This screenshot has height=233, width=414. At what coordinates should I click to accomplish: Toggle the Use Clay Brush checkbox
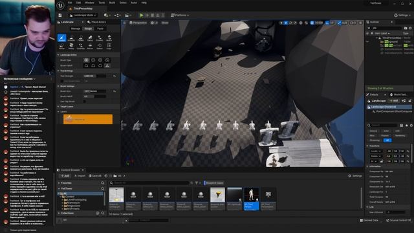[85, 102]
